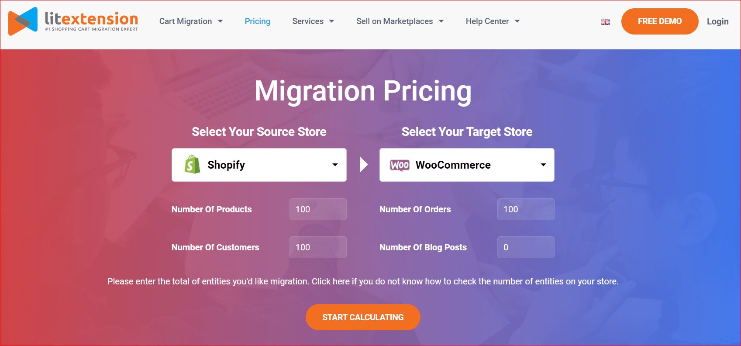
Task: Click the FREE DEMO button
Action: [659, 21]
